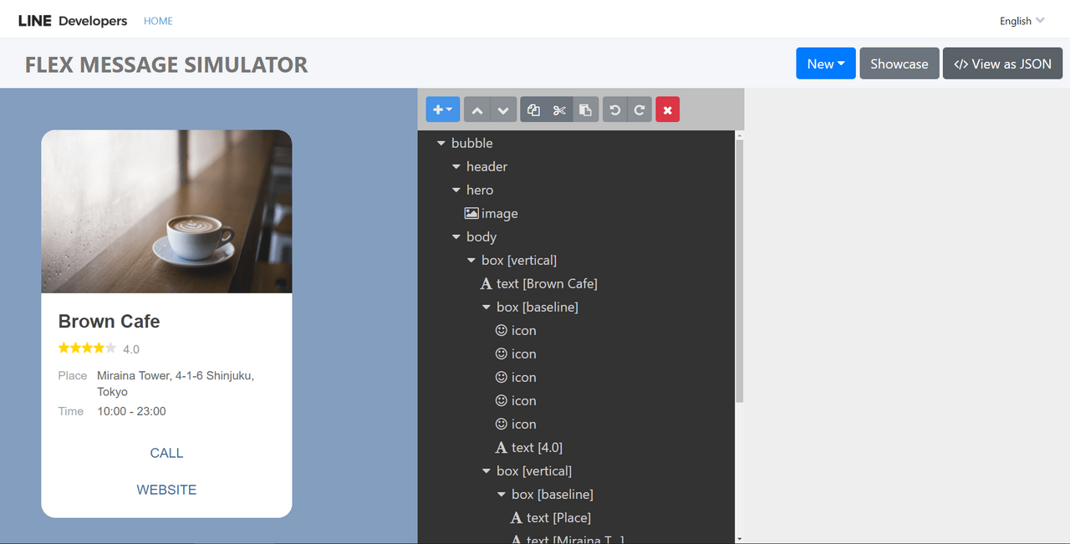
Task: Open the New dropdown button
Action: (x=826, y=64)
